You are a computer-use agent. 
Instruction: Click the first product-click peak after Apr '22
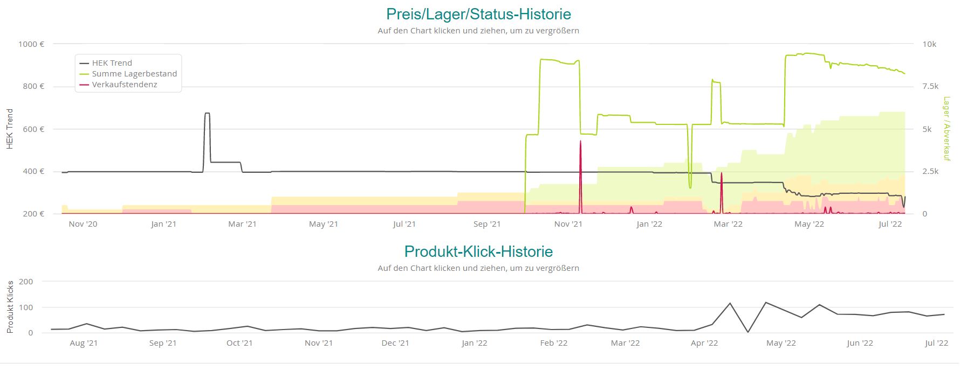click(x=730, y=304)
